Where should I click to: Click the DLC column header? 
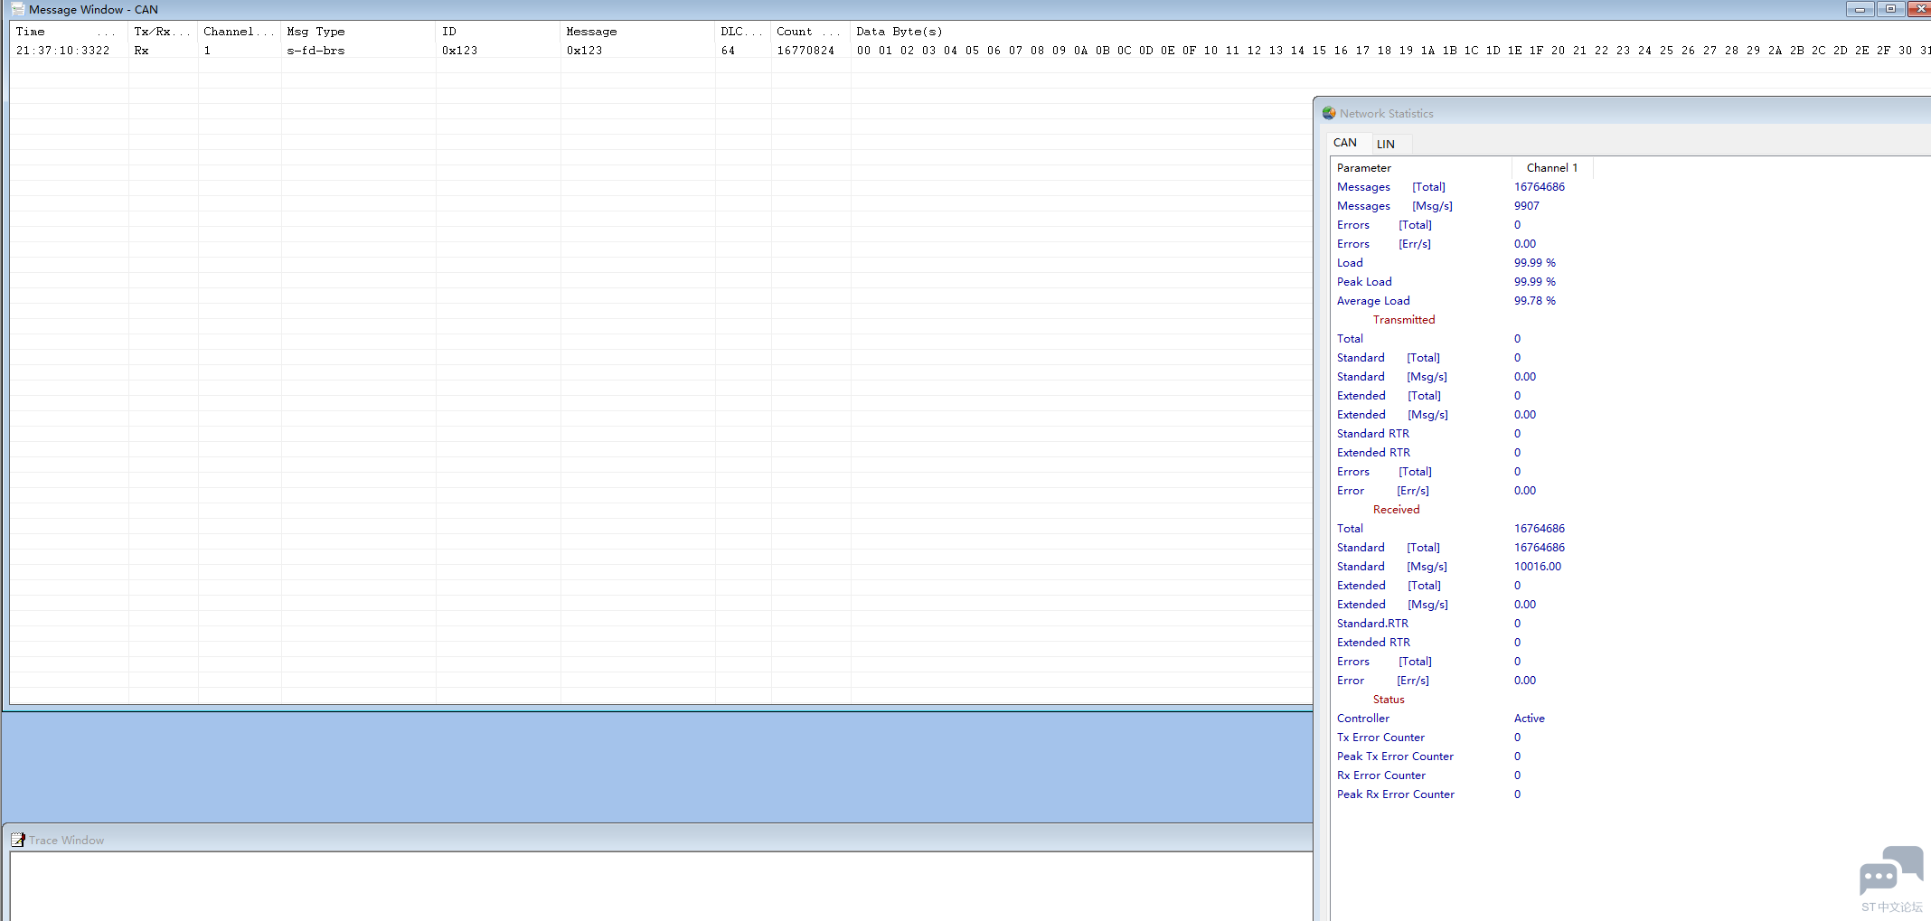tap(743, 32)
